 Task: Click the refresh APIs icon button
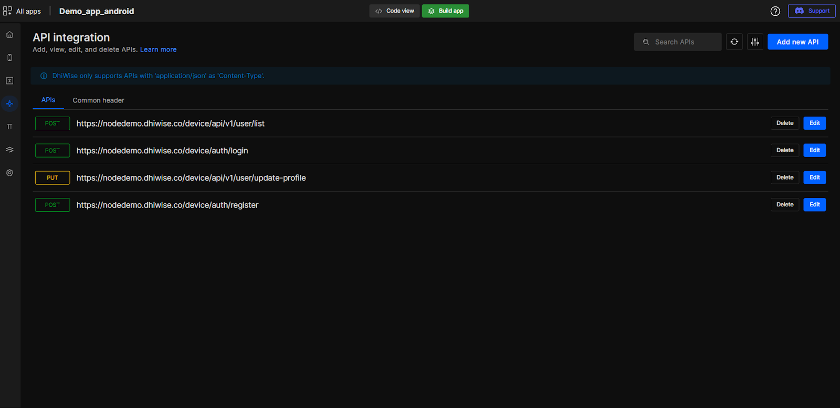pyautogui.click(x=734, y=42)
